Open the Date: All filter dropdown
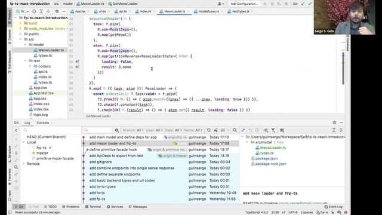 (173, 130)
